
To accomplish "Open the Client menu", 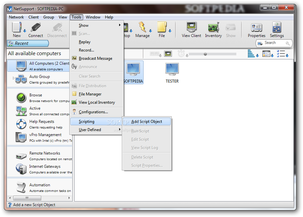I will click(33, 17).
